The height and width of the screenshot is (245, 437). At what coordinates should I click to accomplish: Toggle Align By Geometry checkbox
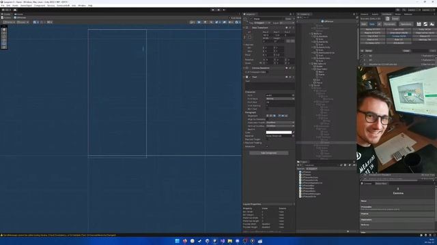(x=267, y=119)
